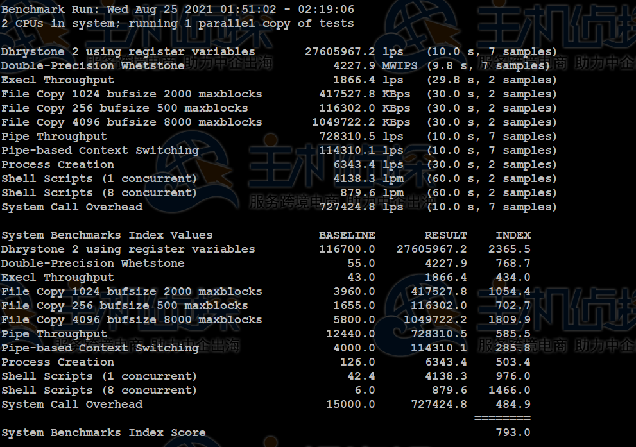Select Pipe Throughput baseline 12440.0

click(x=350, y=334)
